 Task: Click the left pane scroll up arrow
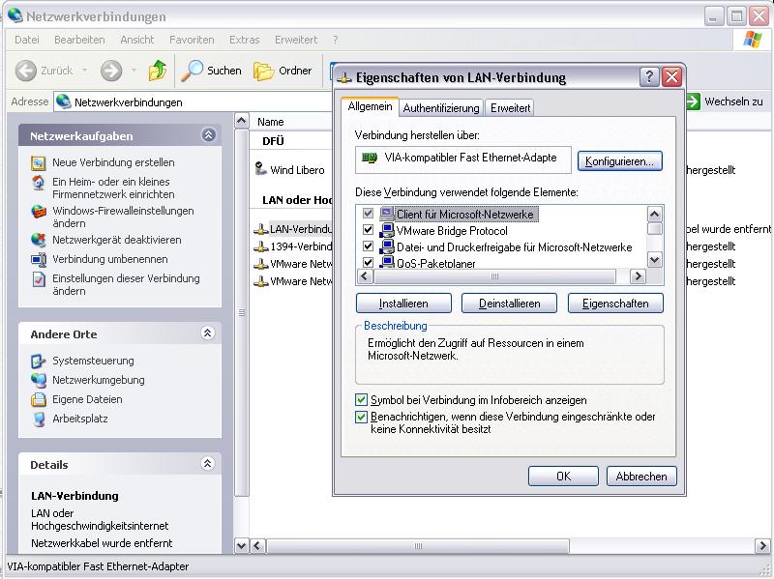click(241, 120)
